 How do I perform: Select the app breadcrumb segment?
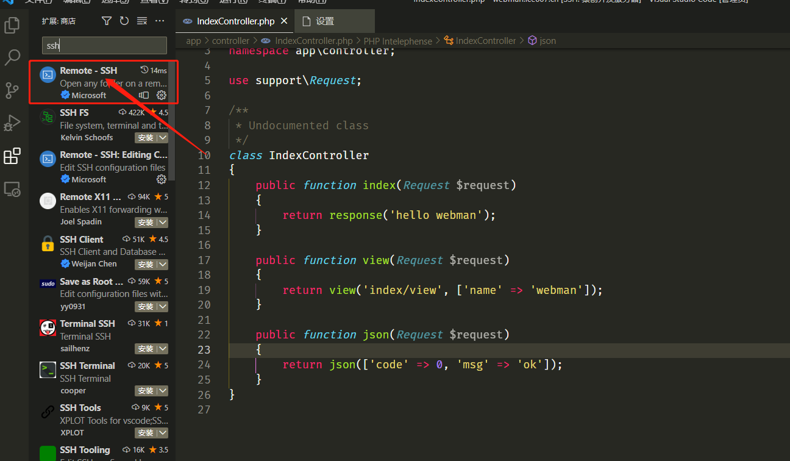tap(193, 41)
